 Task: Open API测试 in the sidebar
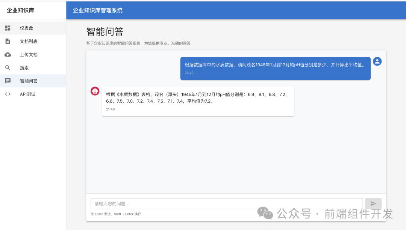point(33,94)
